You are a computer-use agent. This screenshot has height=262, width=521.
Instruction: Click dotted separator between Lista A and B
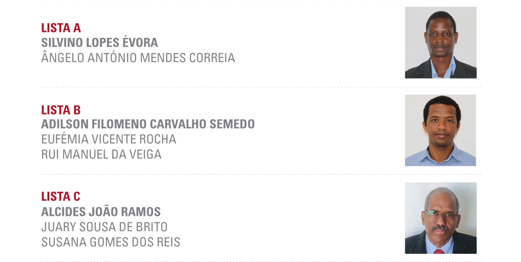pos(260,87)
